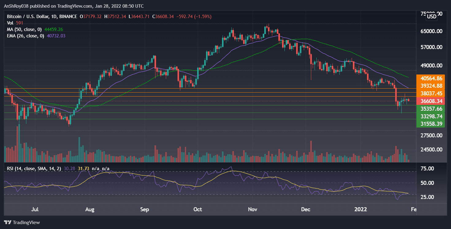The image size is (451, 229).
Task: Click the green 35357.66 support label
Action: (432, 109)
